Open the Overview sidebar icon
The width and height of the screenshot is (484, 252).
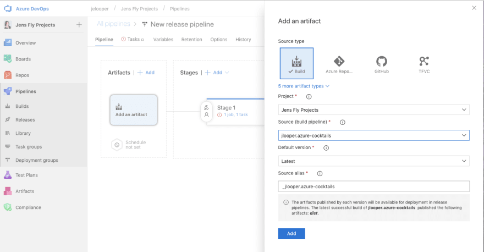point(8,42)
